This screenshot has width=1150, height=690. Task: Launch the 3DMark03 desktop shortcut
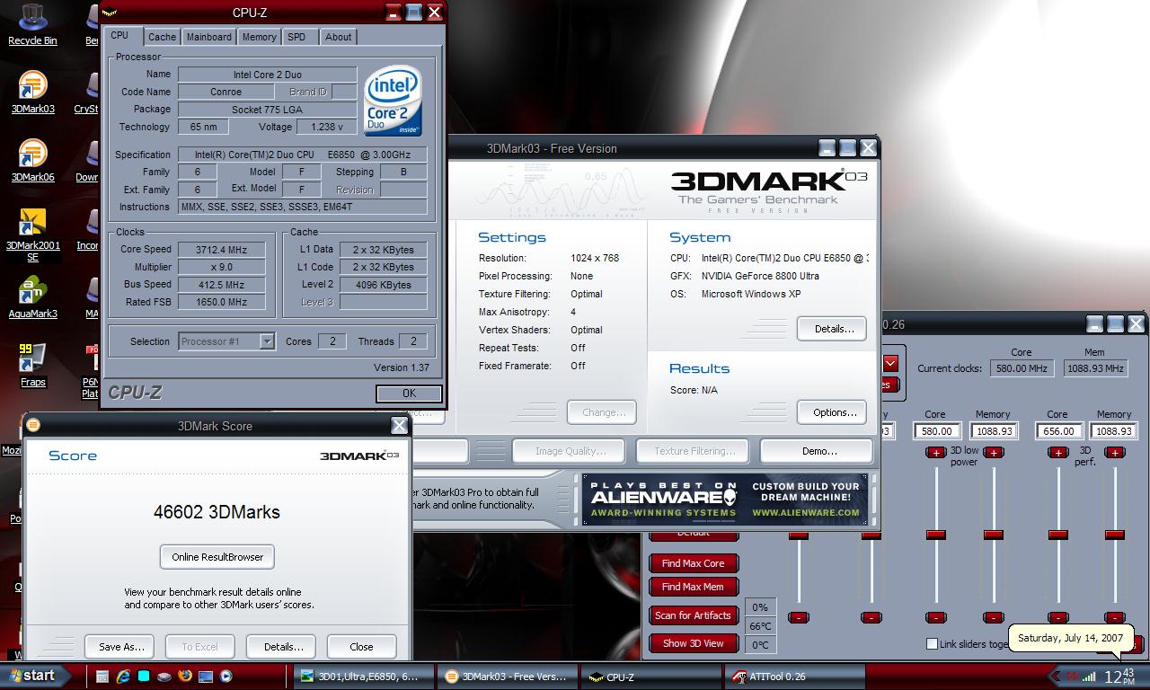(32, 92)
